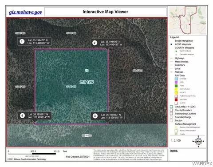Click the Highways line symbol in legend
The width and height of the screenshot is (213, 167).
pos(171,58)
